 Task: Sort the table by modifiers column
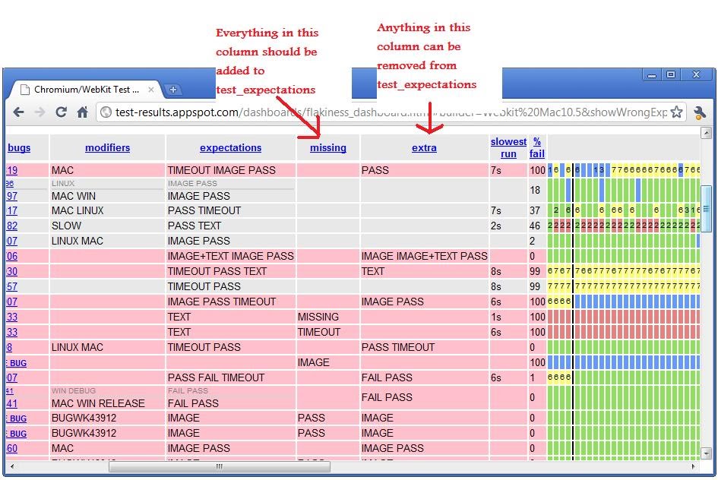[x=107, y=148]
